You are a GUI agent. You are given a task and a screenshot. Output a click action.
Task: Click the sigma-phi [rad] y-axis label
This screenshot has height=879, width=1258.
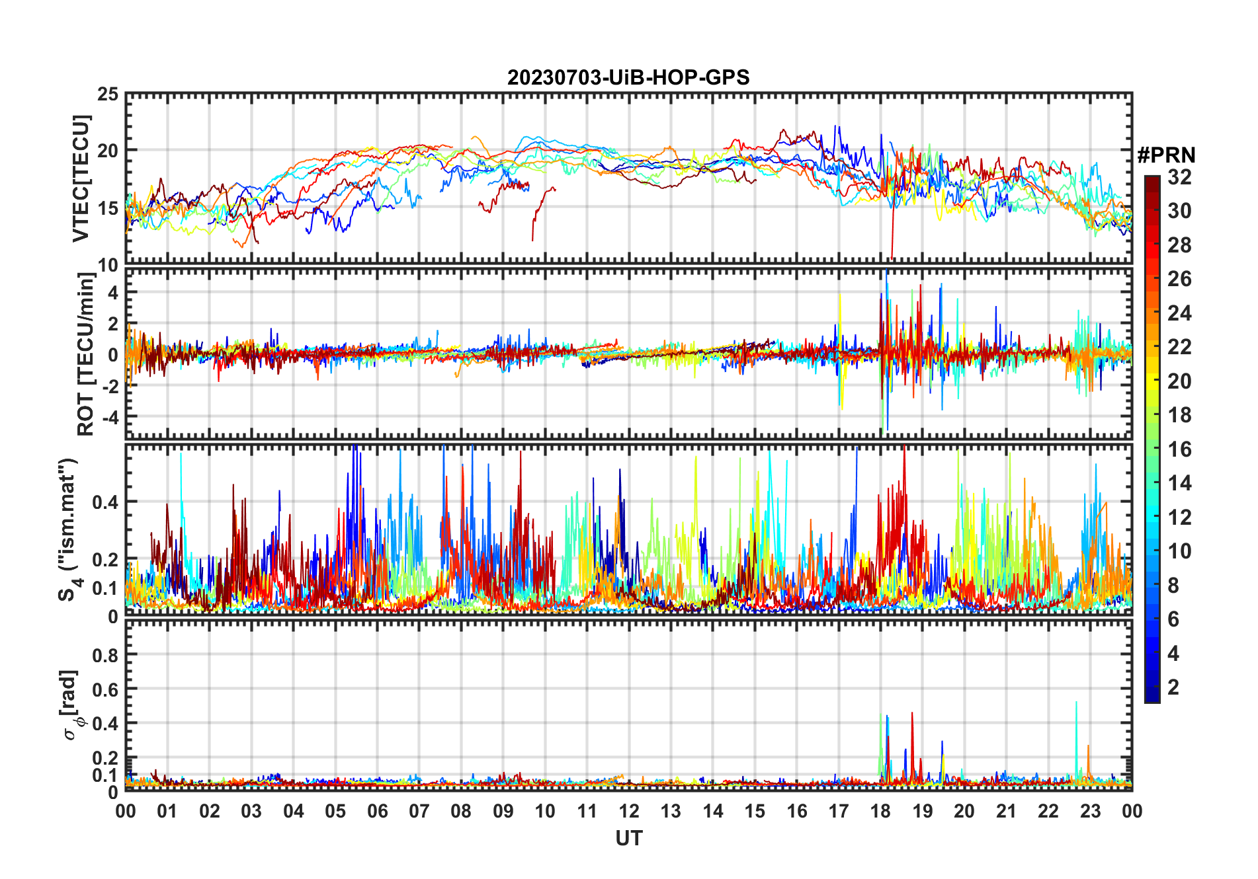pos(71,705)
